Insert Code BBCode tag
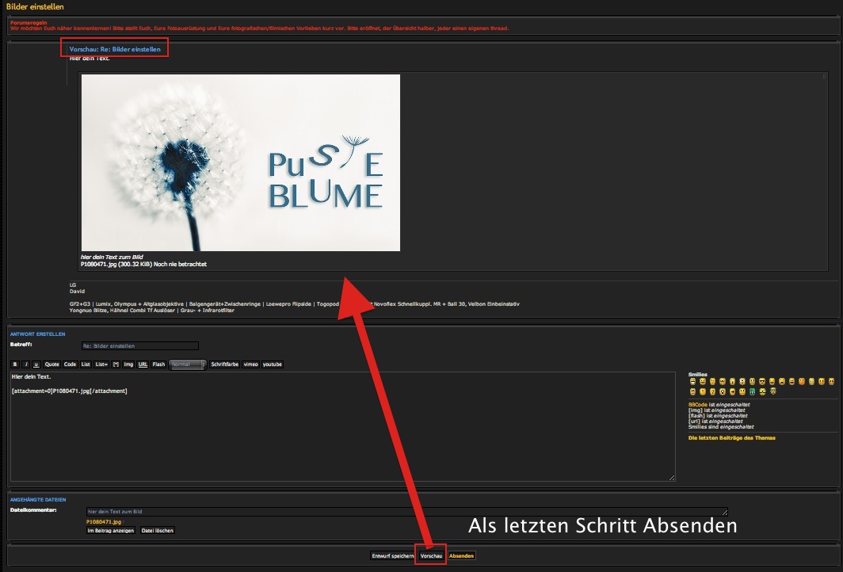843x572 pixels. click(70, 364)
